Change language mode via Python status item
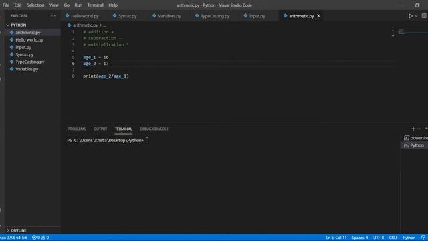428x241 pixels. pyautogui.click(x=409, y=238)
